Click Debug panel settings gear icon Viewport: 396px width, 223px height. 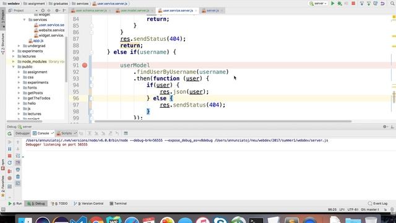[x=385, y=126]
